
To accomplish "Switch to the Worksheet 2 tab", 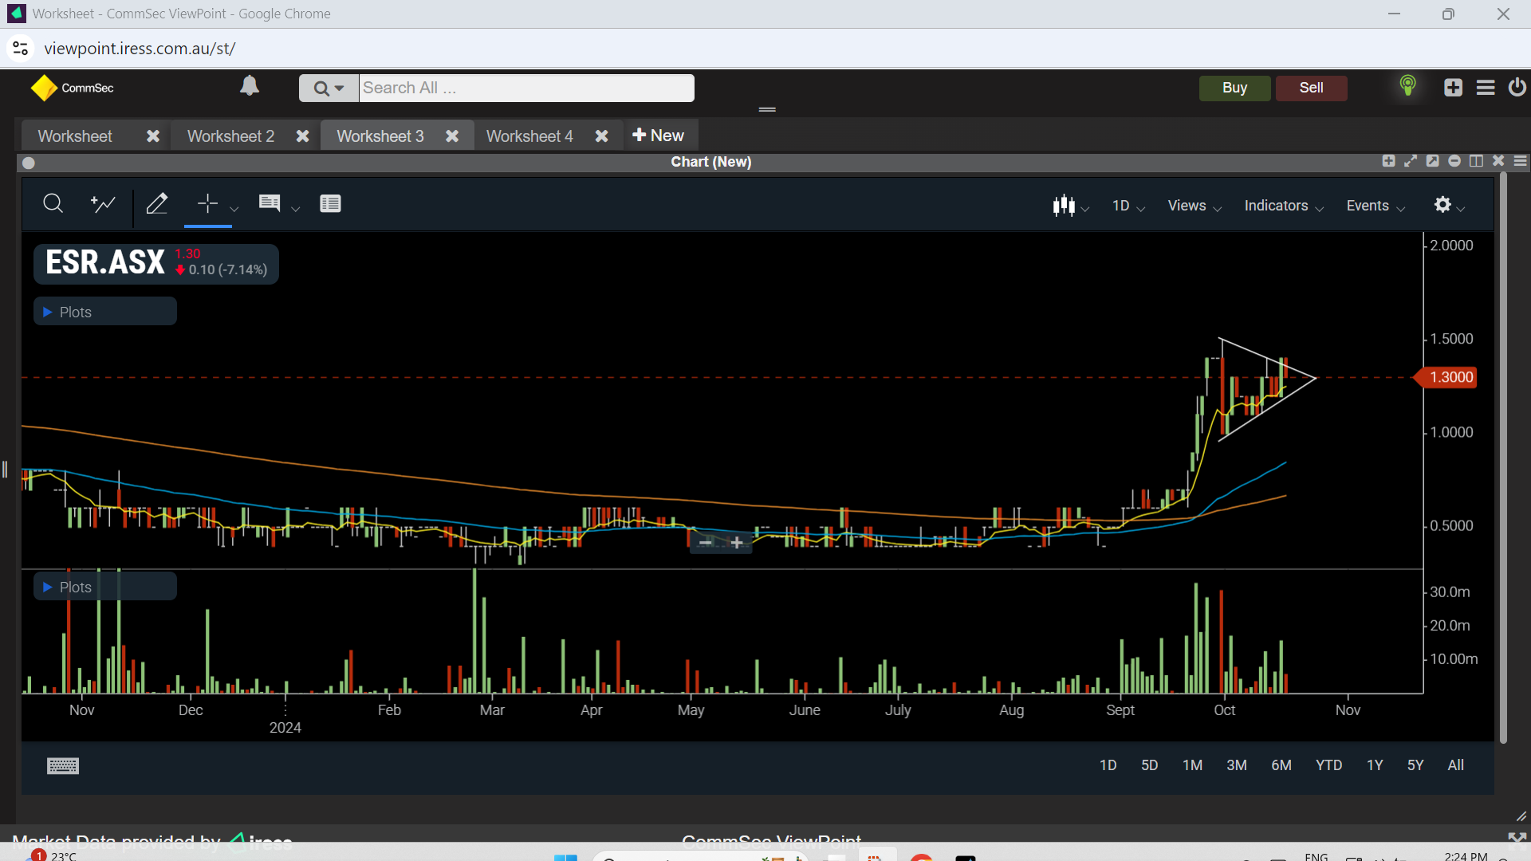I will pyautogui.click(x=230, y=136).
